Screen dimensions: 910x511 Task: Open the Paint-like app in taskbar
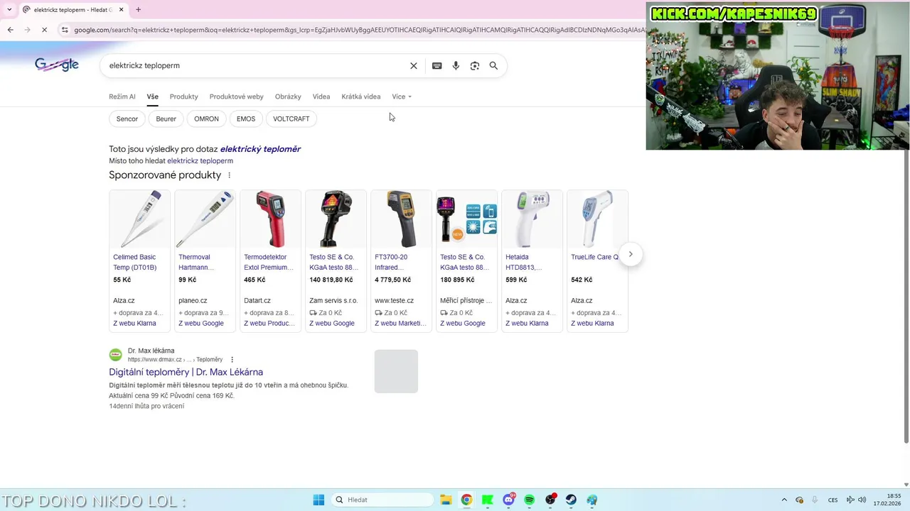coord(591,500)
